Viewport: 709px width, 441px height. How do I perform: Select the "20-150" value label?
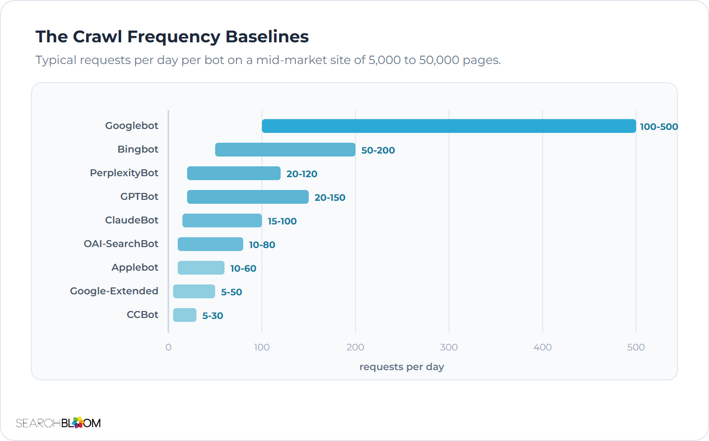coord(330,197)
